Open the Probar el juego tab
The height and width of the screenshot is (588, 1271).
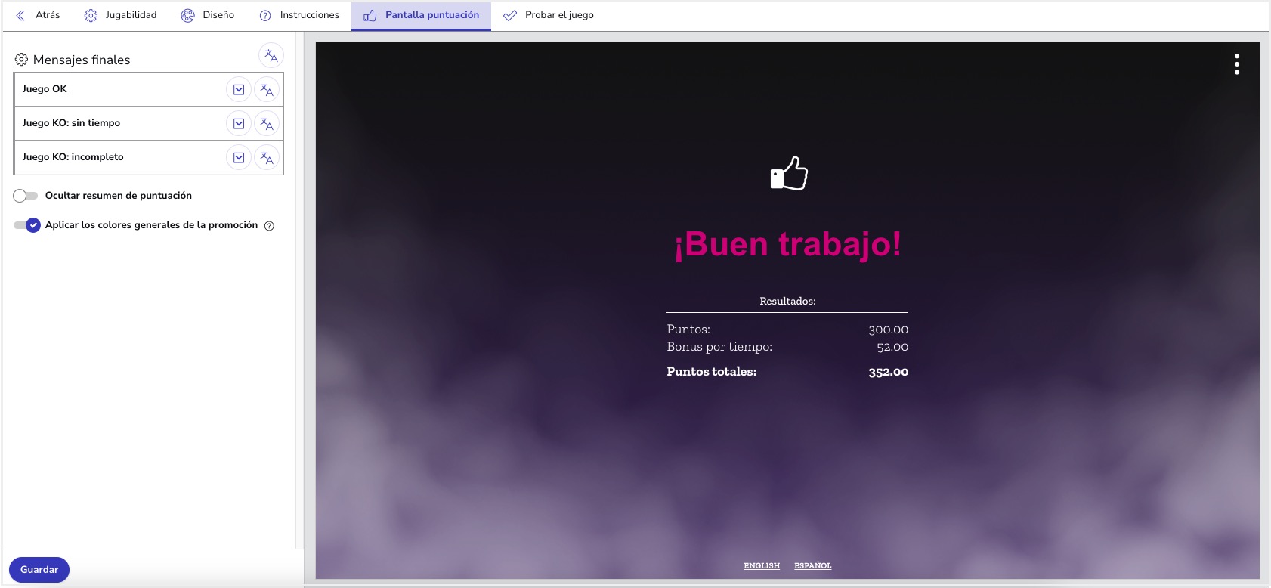click(549, 15)
